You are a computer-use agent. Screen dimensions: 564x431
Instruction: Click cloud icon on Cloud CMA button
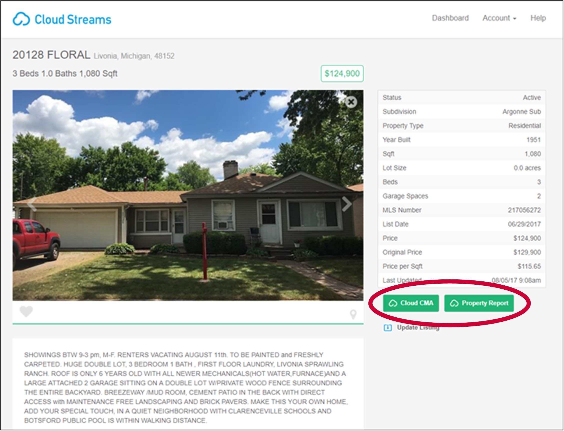coord(393,303)
